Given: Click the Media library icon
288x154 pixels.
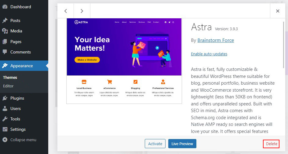Looking at the screenshot, I should point(5,31).
